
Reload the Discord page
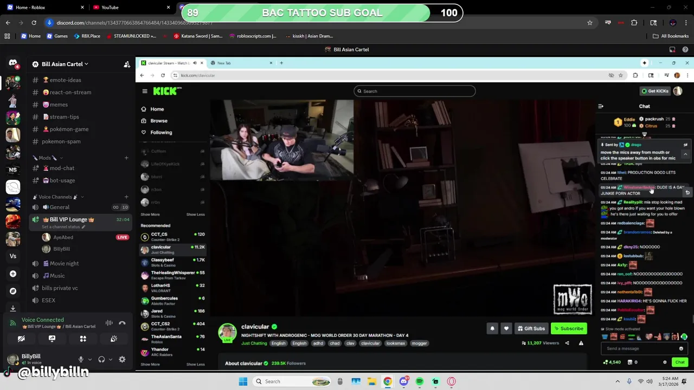pos(34,23)
